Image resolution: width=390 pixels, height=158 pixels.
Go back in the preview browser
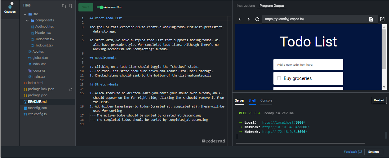240,19
